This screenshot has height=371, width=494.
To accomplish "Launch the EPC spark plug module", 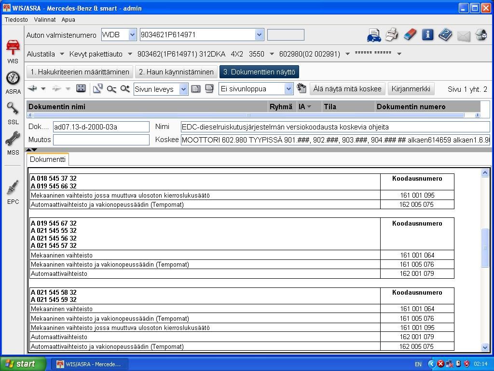I will click(x=13, y=192).
